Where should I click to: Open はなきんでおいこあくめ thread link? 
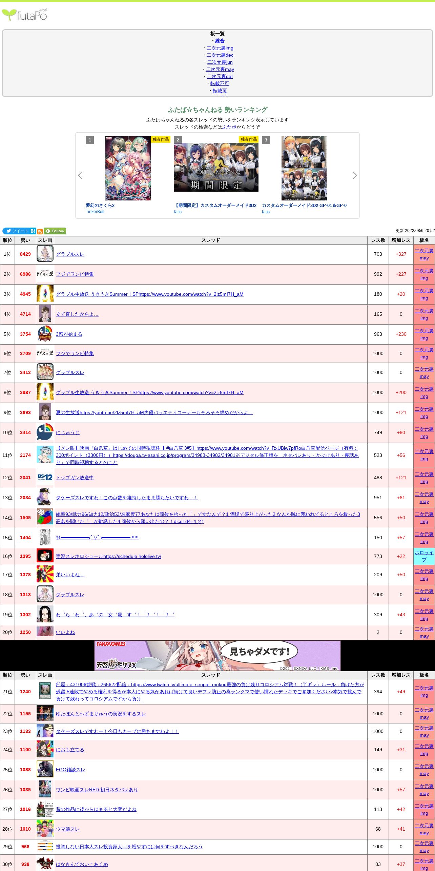pyautogui.click(x=82, y=864)
